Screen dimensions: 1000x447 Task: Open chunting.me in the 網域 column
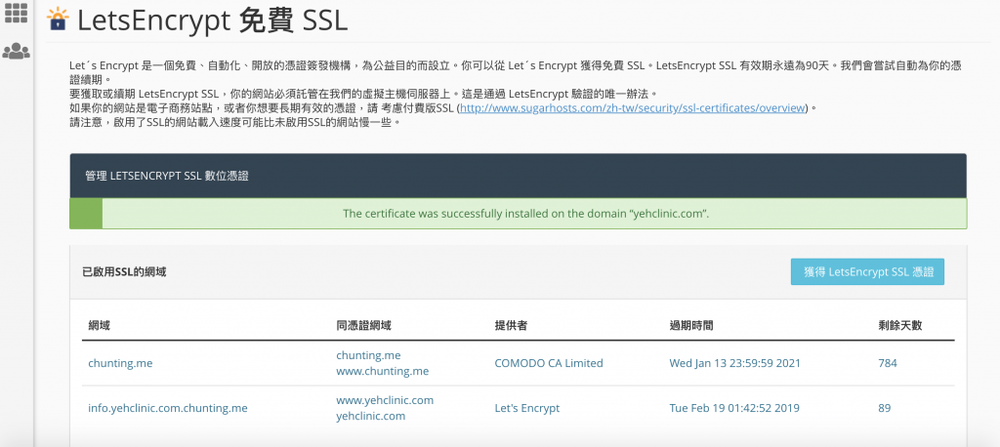pyautogui.click(x=120, y=363)
